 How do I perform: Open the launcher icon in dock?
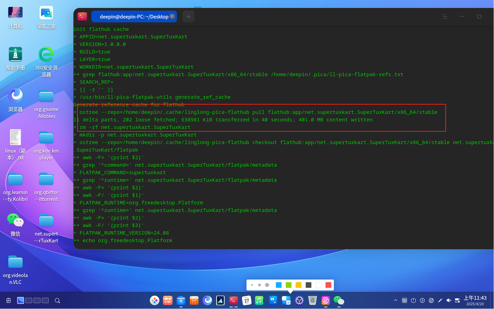point(155,300)
